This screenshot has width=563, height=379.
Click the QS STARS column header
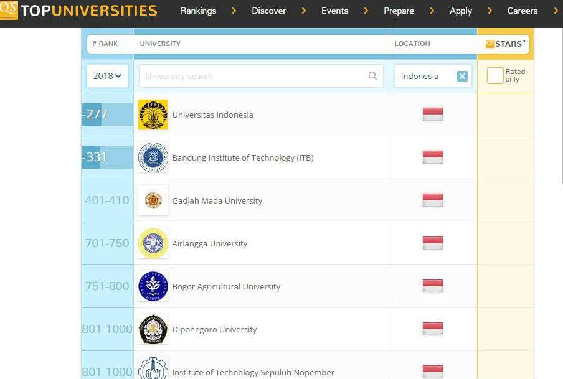point(505,44)
